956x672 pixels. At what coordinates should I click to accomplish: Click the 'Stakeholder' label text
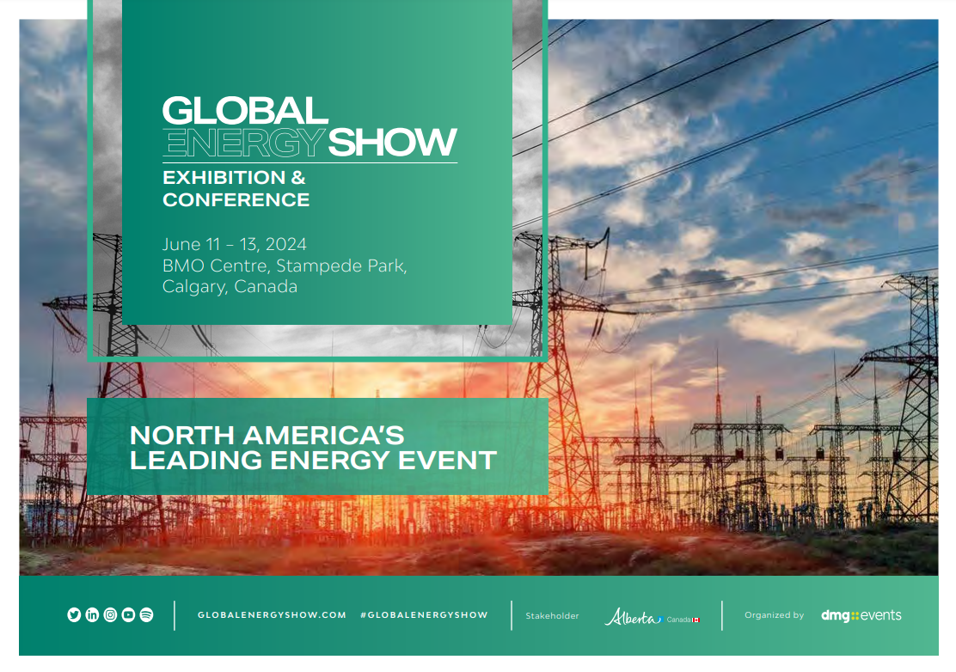pyautogui.click(x=552, y=616)
